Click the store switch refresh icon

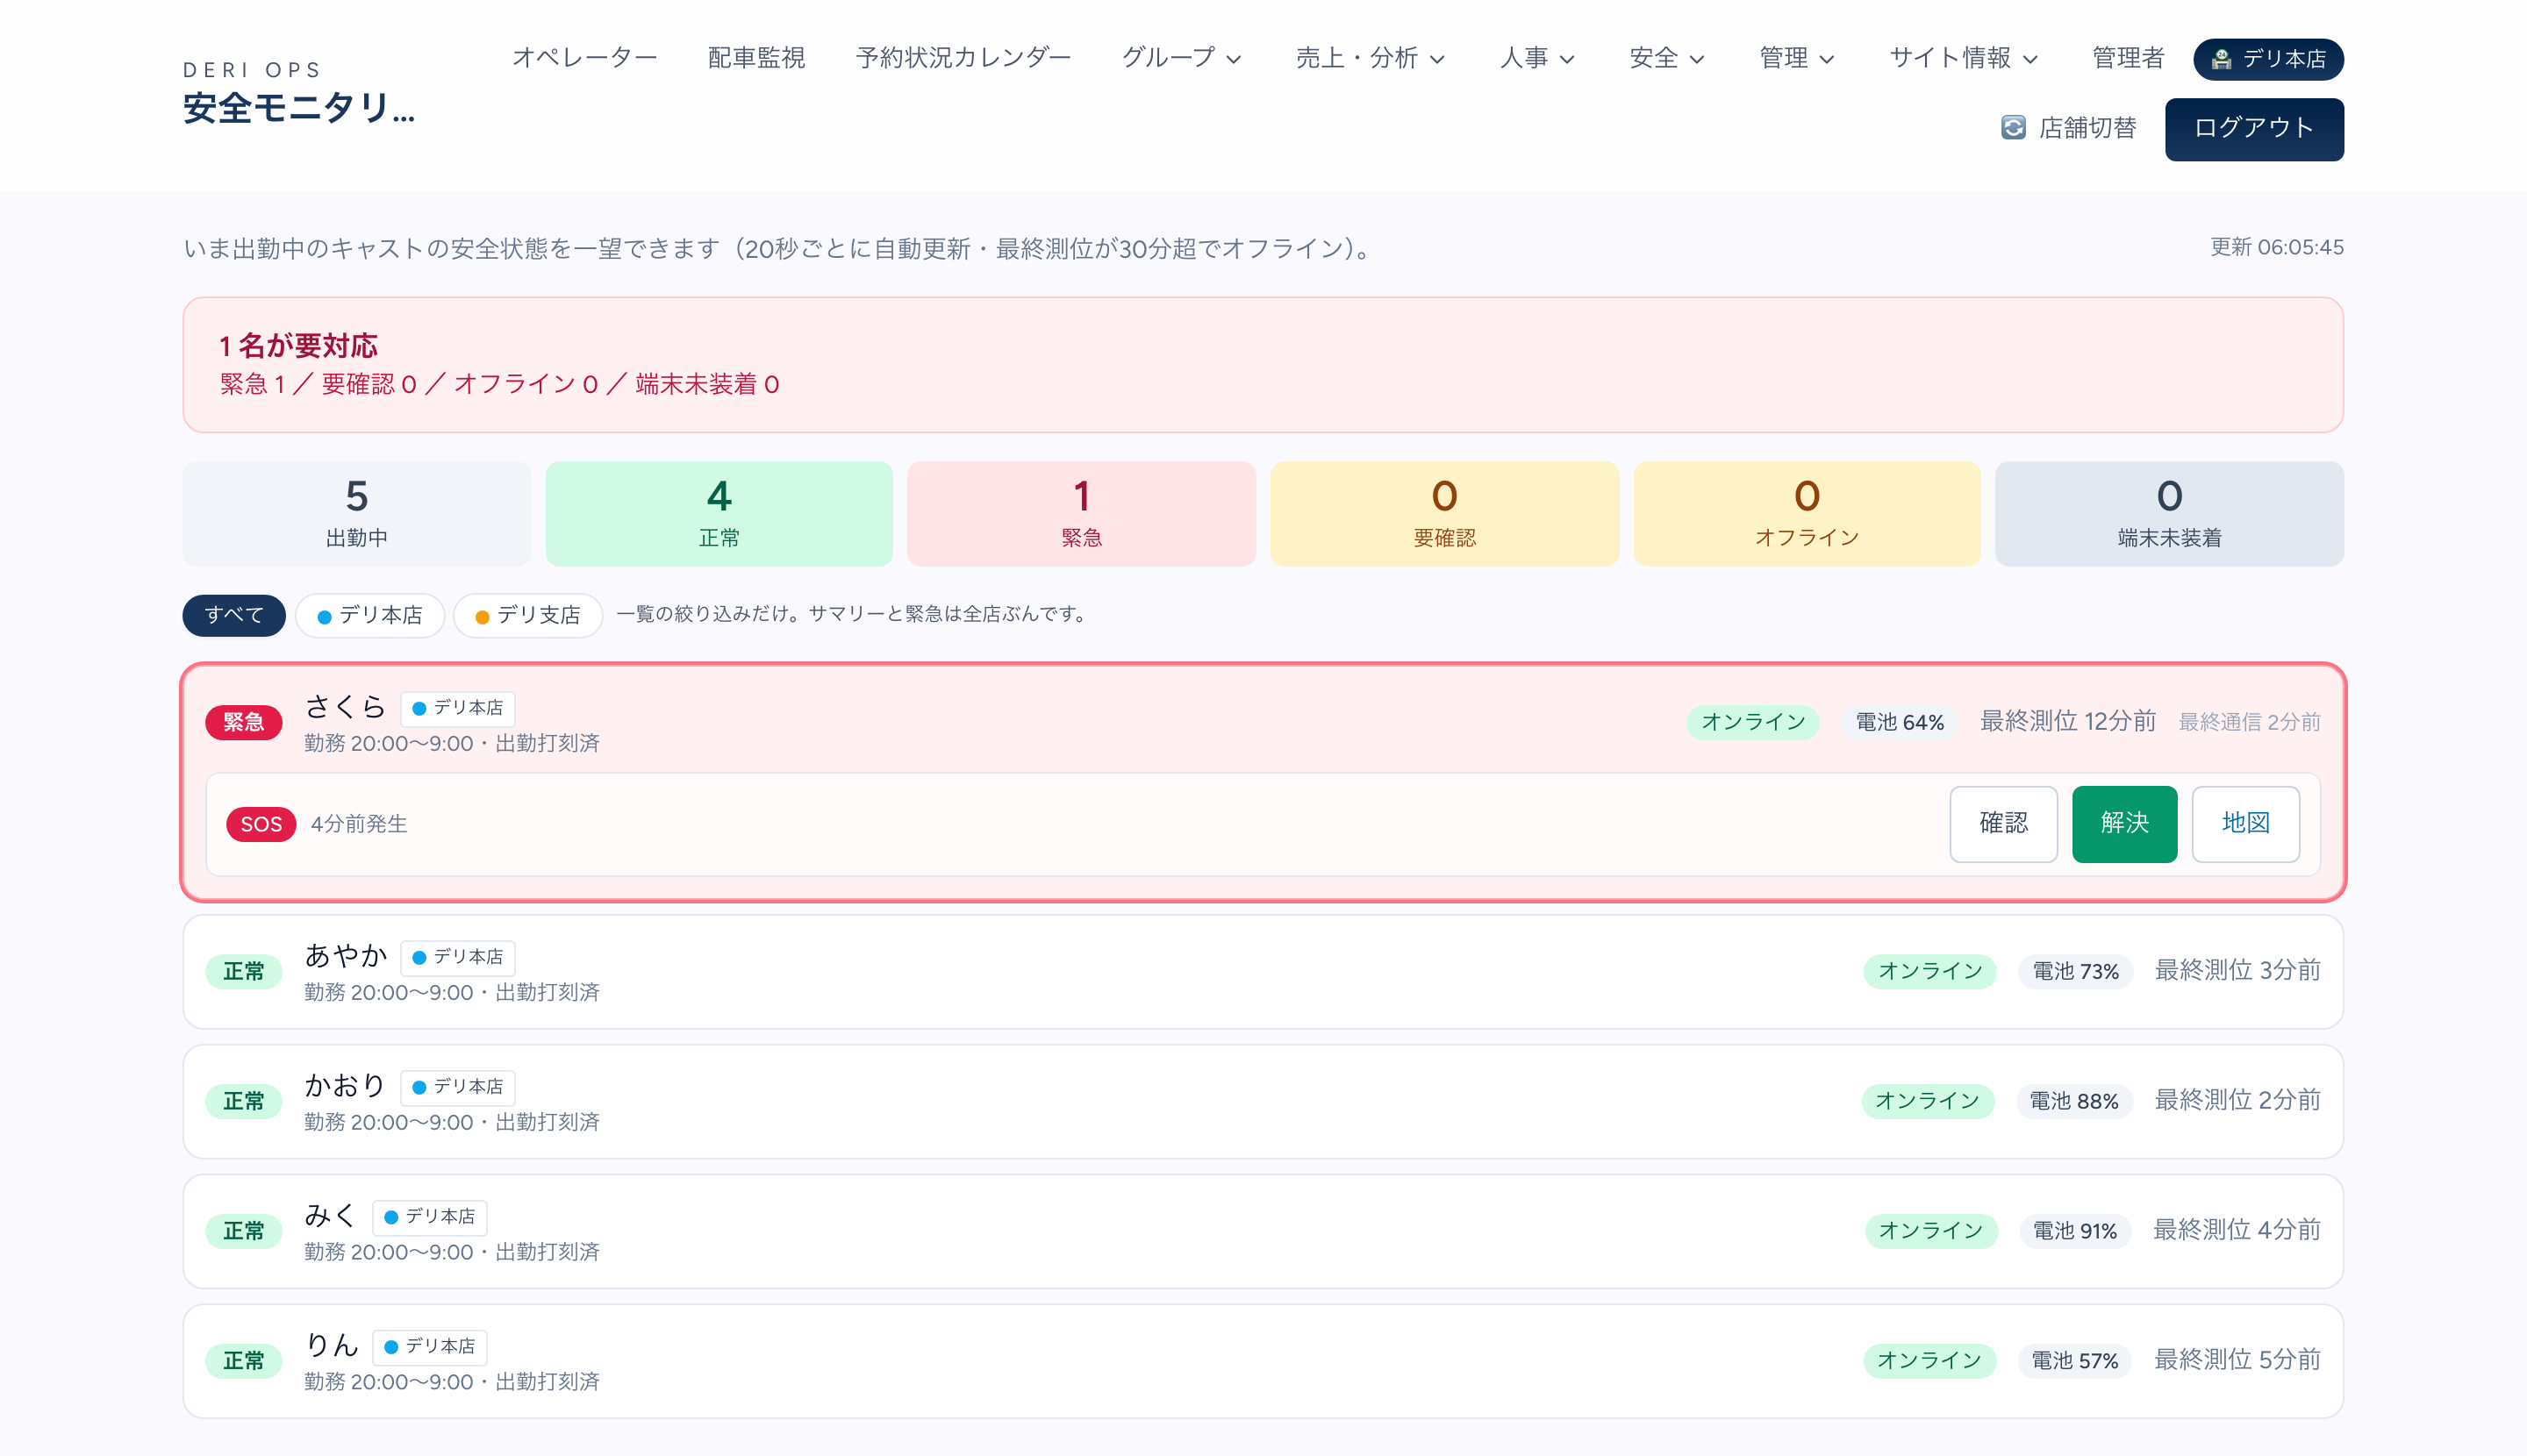(2013, 128)
